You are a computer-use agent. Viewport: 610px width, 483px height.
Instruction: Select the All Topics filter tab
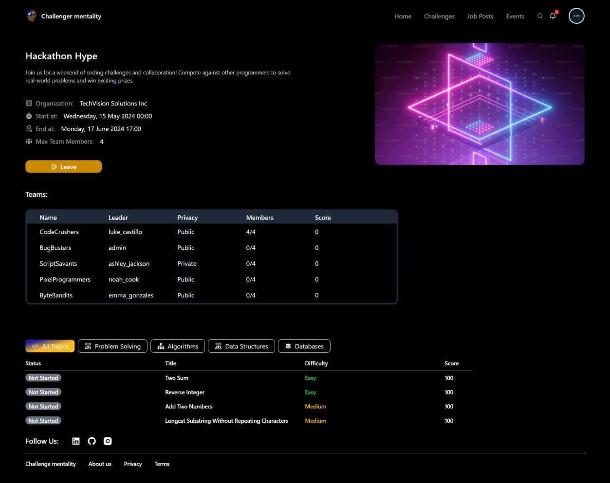50,346
